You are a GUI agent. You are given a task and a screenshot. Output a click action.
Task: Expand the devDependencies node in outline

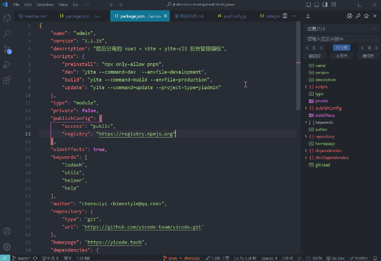[306, 158]
